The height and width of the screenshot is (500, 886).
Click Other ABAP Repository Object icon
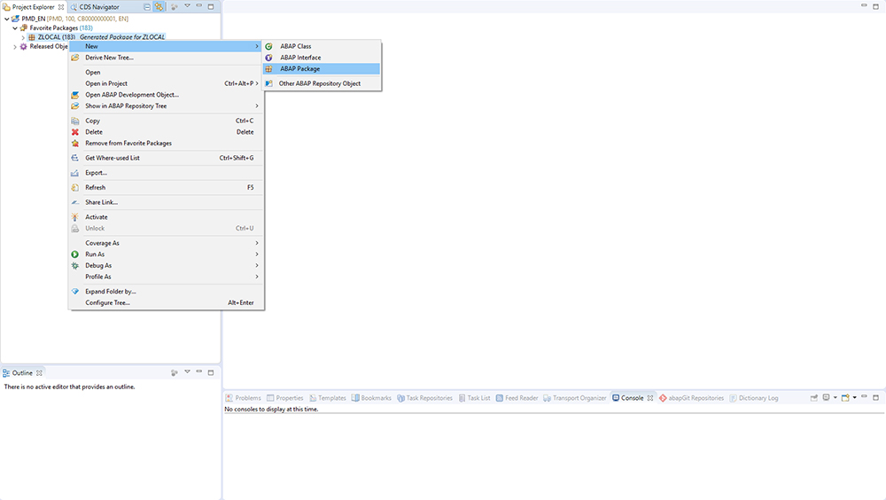[x=269, y=83]
